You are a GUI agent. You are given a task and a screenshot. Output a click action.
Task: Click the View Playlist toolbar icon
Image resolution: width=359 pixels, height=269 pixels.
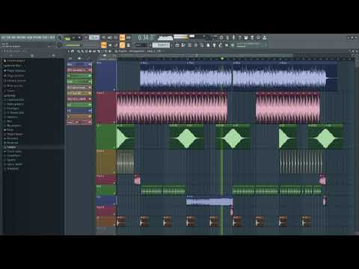[177, 45]
